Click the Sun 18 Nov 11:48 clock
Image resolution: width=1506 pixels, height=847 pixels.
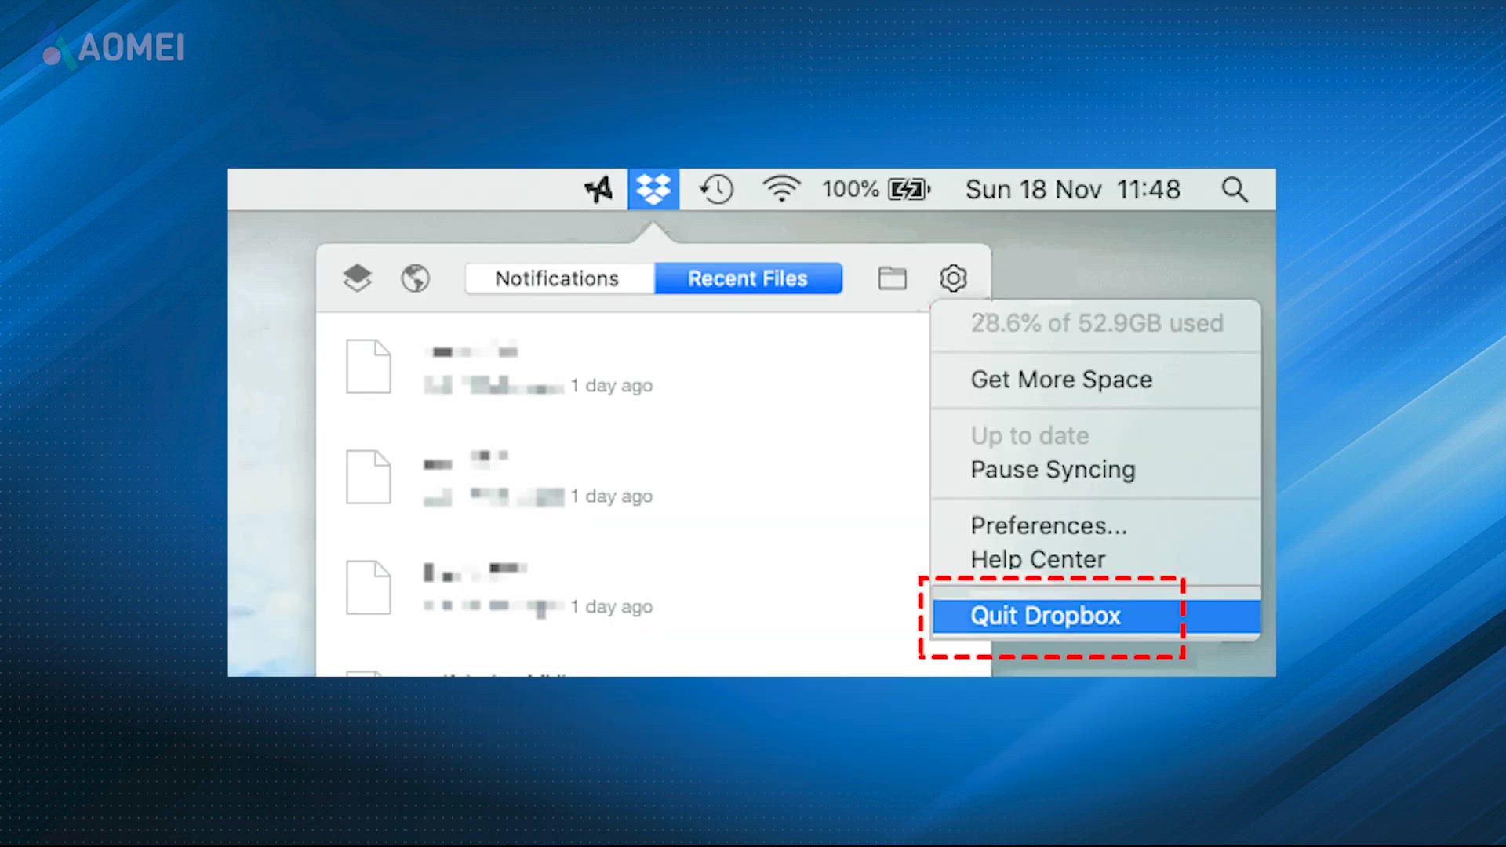coord(1072,189)
